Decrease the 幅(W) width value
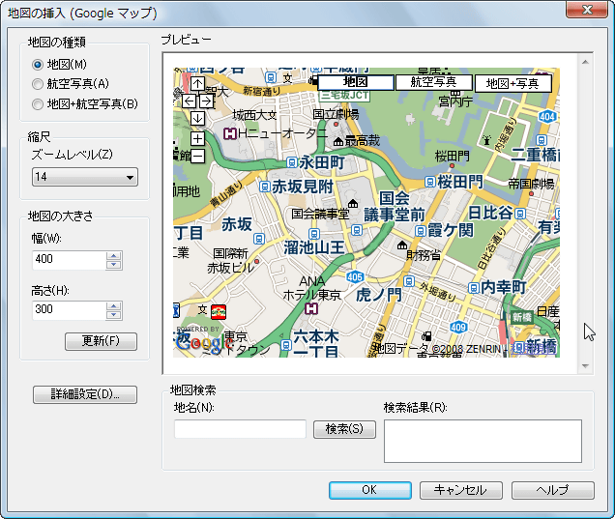Image resolution: width=615 pixels, height=519 pixels. pos(114,265)
